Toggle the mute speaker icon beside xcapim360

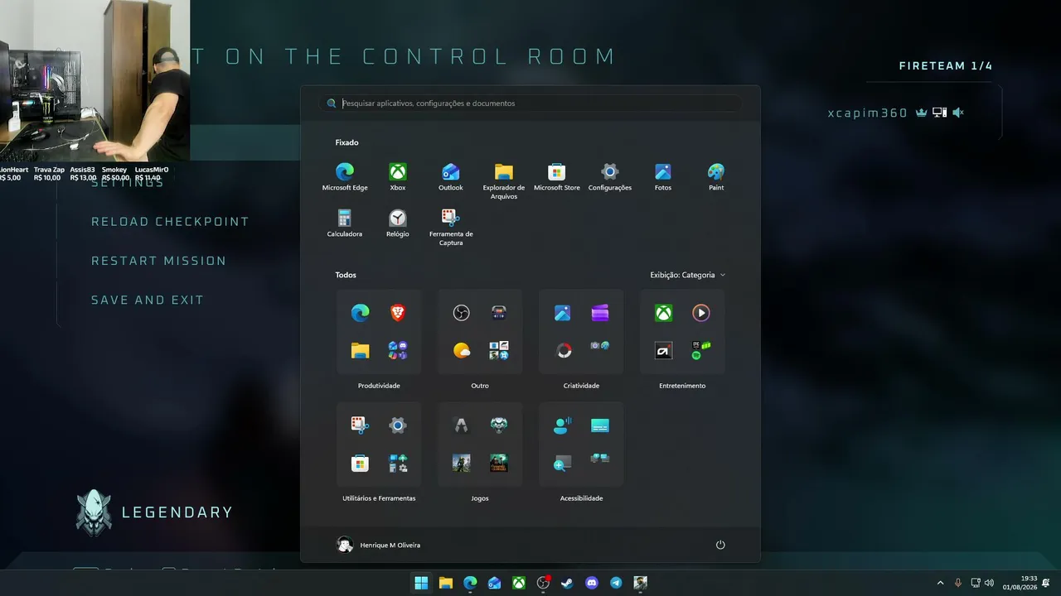pos(958,113)
